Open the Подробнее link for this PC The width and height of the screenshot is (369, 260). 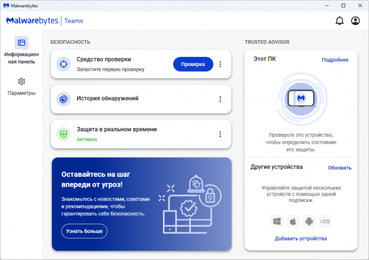click(335, 60)
